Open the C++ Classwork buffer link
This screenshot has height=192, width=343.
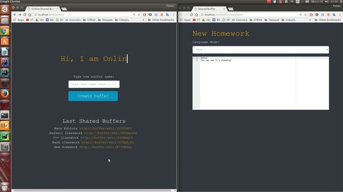[x=107, y=138]
